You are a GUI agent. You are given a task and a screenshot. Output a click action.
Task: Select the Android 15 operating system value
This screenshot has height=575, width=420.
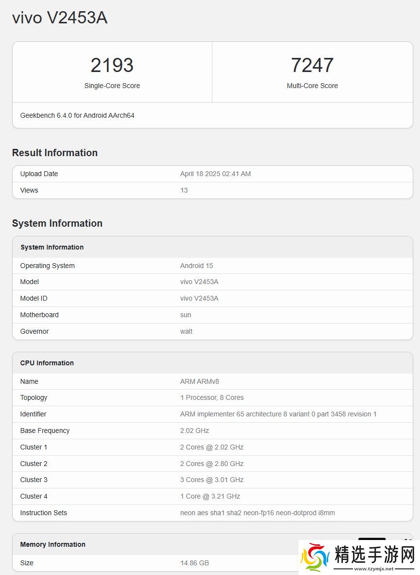coord(196,266)
